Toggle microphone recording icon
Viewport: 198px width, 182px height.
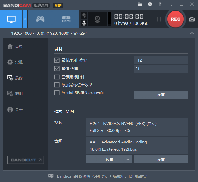pos(84,23)
